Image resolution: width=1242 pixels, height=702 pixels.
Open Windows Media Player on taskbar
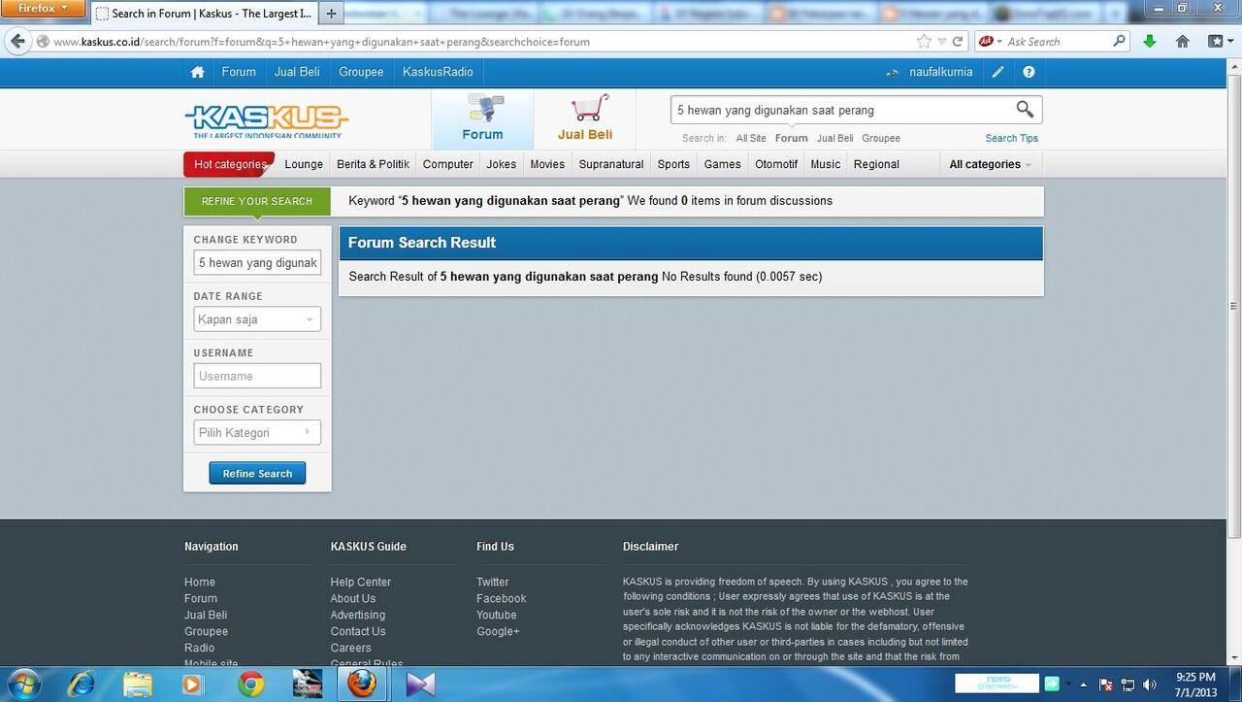coord(192,684)
